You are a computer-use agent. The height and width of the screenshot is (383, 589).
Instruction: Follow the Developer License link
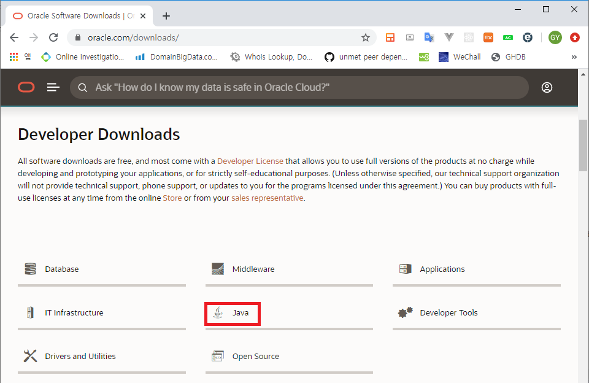[250, 161]
